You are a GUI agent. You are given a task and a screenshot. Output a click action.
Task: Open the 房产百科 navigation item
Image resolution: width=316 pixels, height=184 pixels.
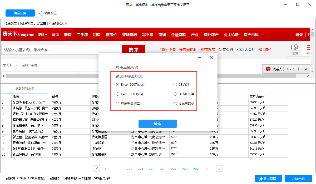251,35
